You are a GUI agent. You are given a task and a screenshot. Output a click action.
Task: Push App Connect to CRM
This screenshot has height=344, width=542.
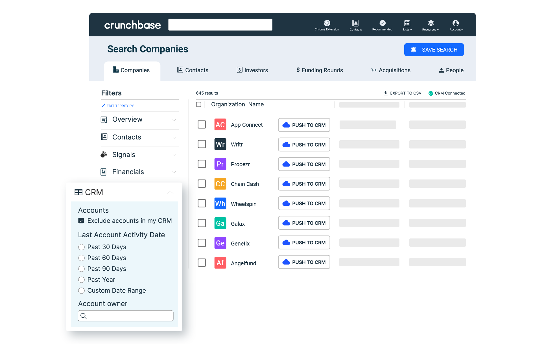[x=304, y=125]
